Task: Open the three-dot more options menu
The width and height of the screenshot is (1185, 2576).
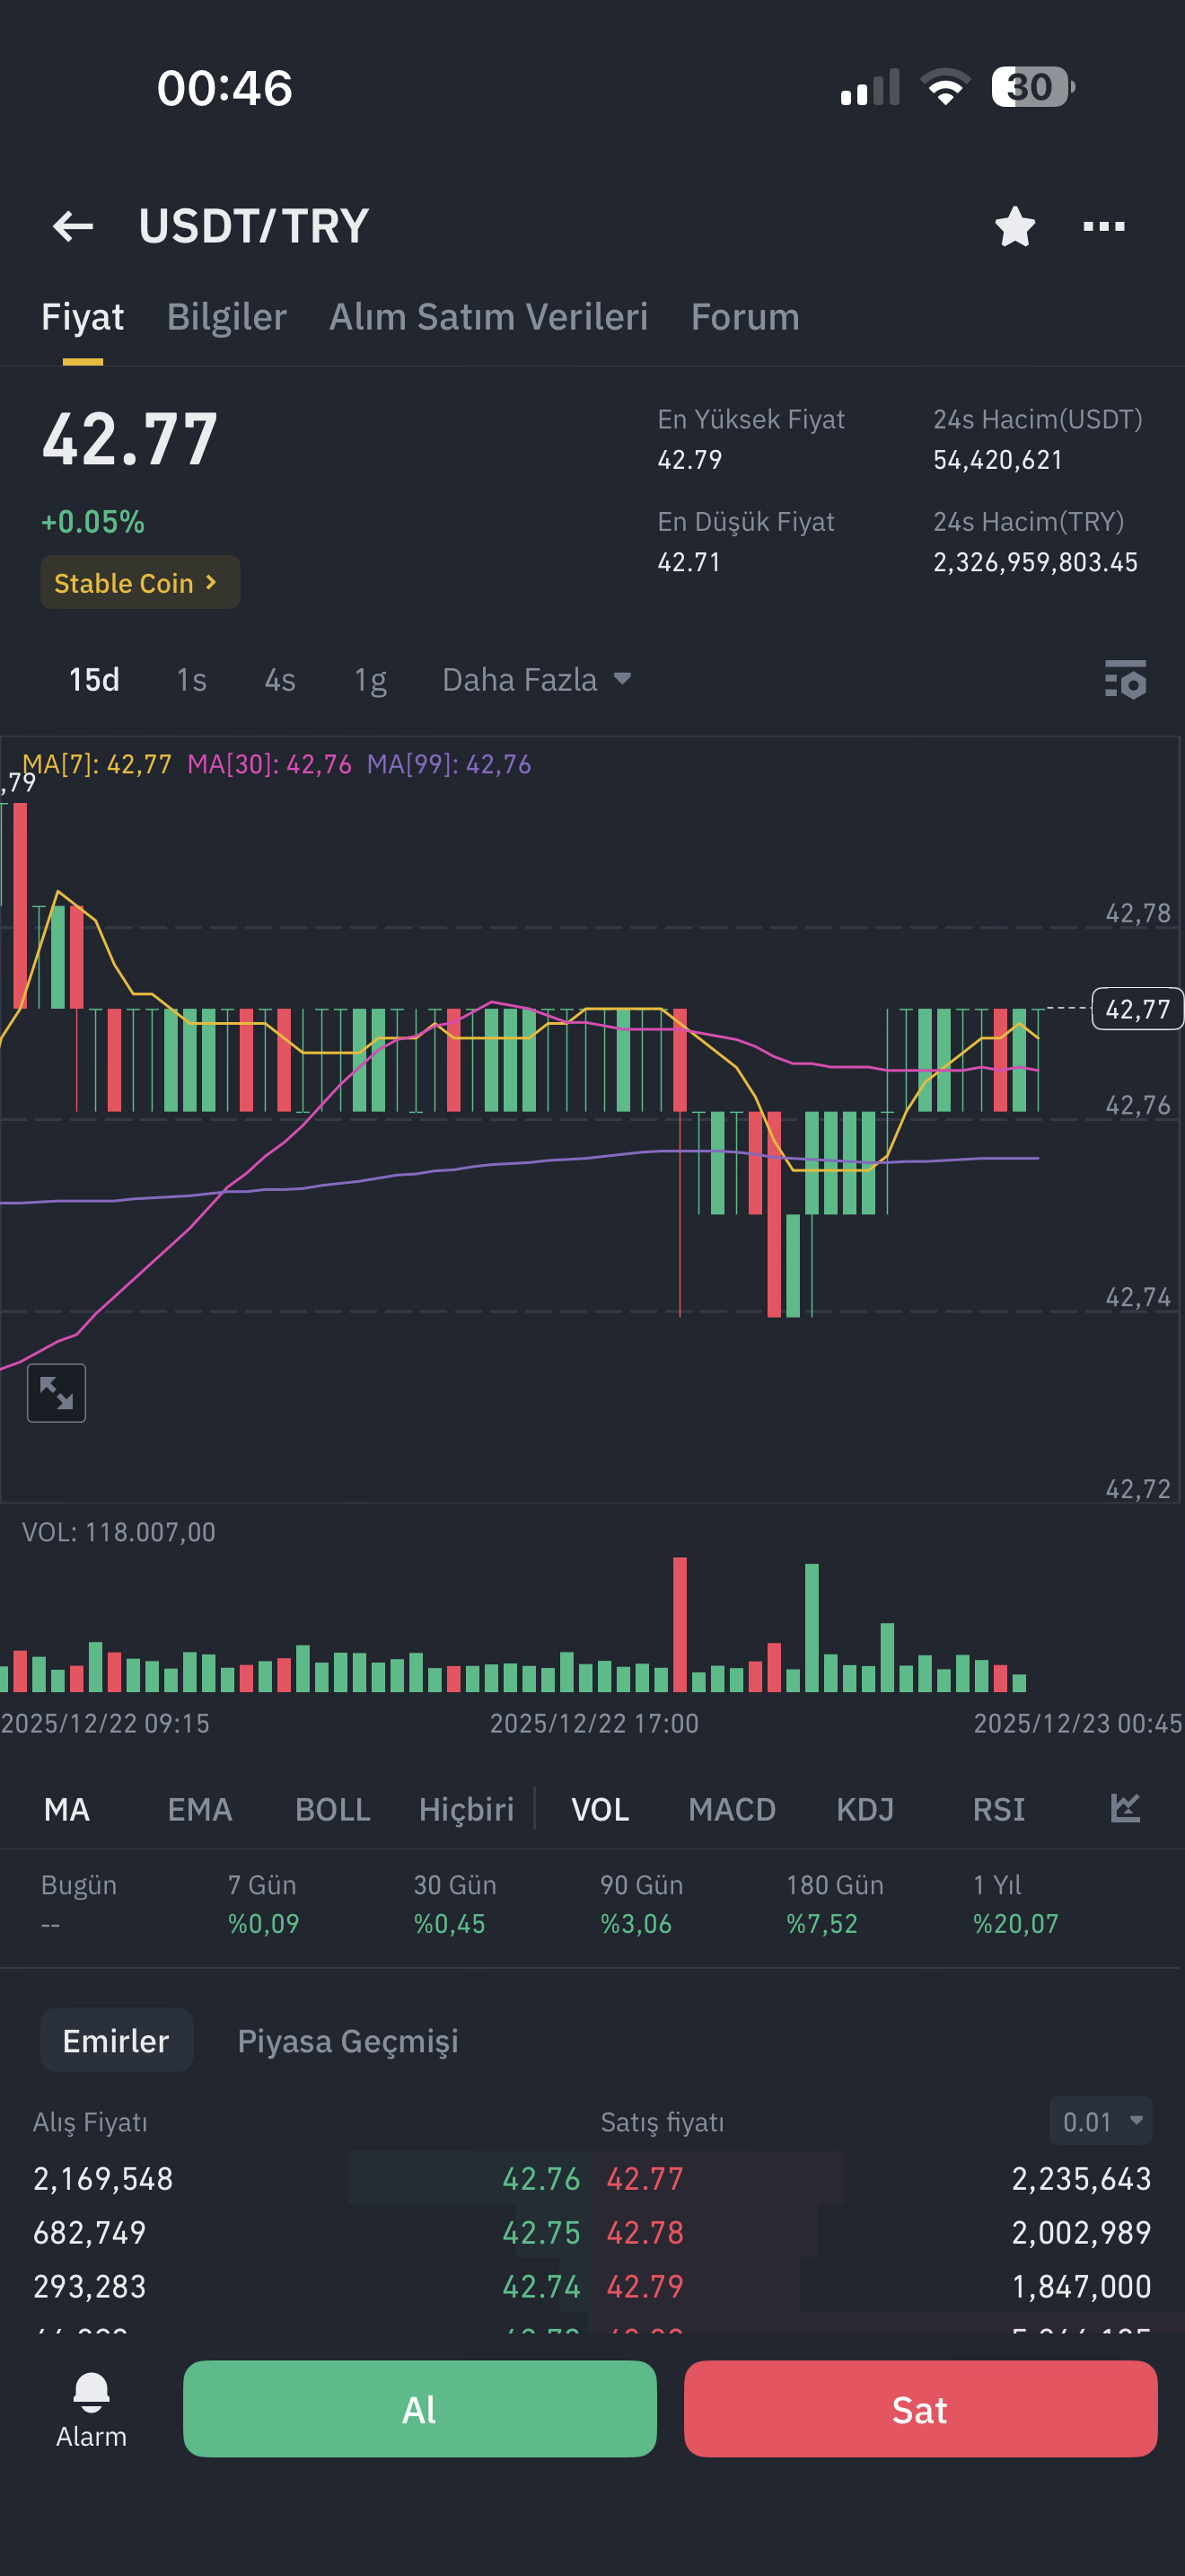Action: [1104, 226]
